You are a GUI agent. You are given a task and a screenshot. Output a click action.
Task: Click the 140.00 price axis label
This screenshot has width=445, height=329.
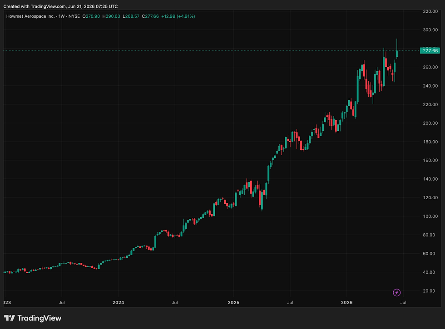pyautogui.click(x=430, y=179)
